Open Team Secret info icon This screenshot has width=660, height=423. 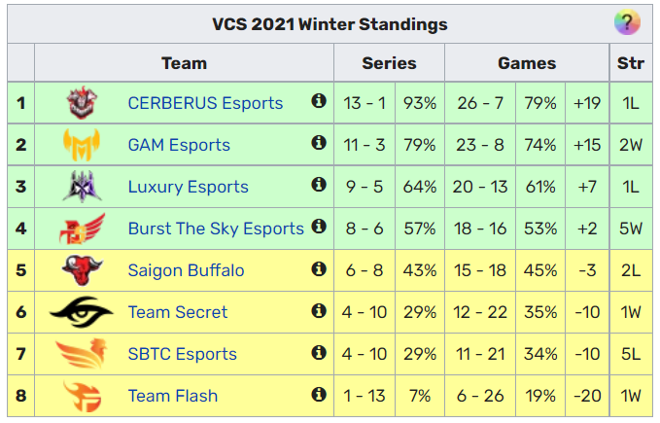pyautogui.click(x=319, y=310)
